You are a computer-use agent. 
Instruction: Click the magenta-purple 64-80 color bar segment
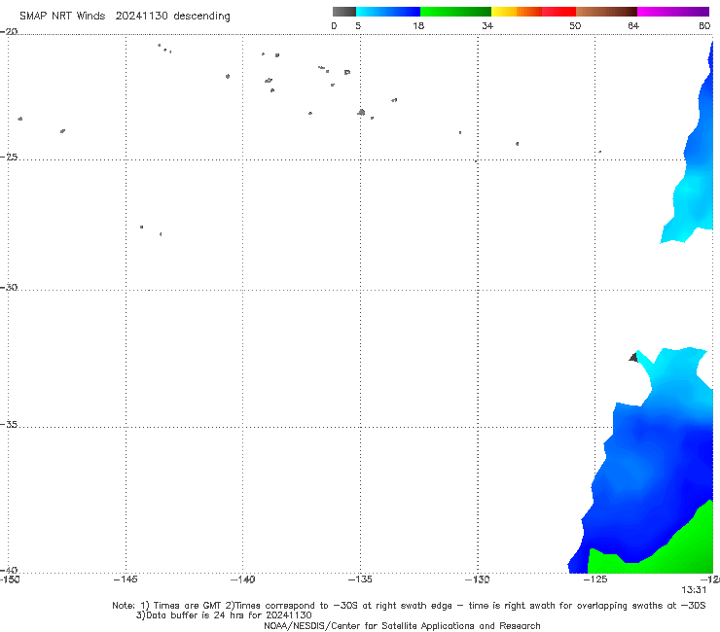[673, 12]
